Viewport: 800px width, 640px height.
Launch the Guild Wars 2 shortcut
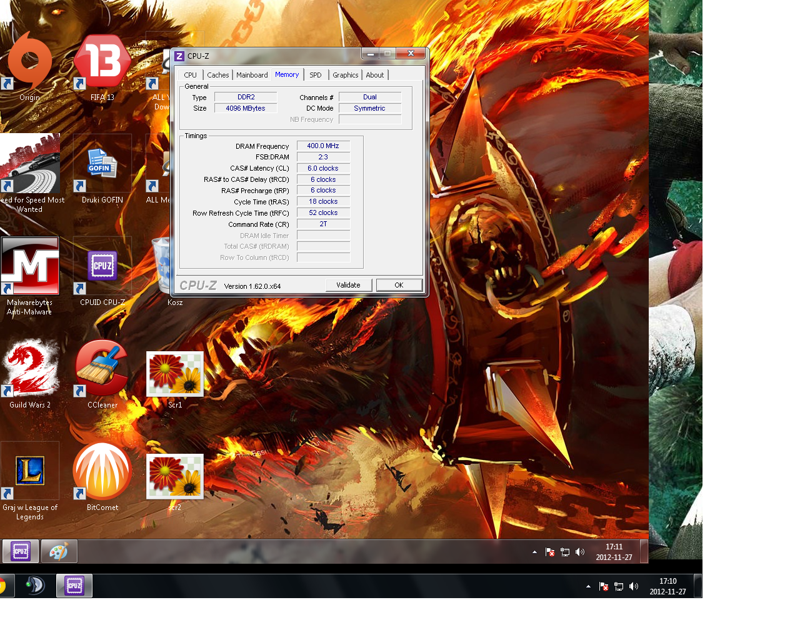[x=30, y=374]
